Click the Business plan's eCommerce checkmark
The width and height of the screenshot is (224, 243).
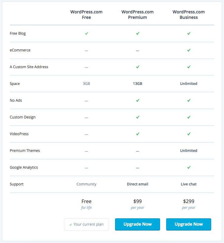[x=189, y=50]
